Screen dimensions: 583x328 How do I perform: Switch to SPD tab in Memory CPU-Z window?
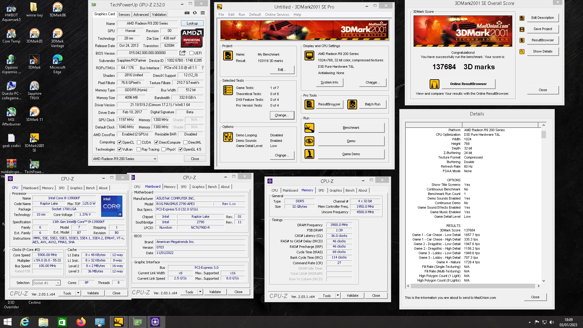click(321, 190)
